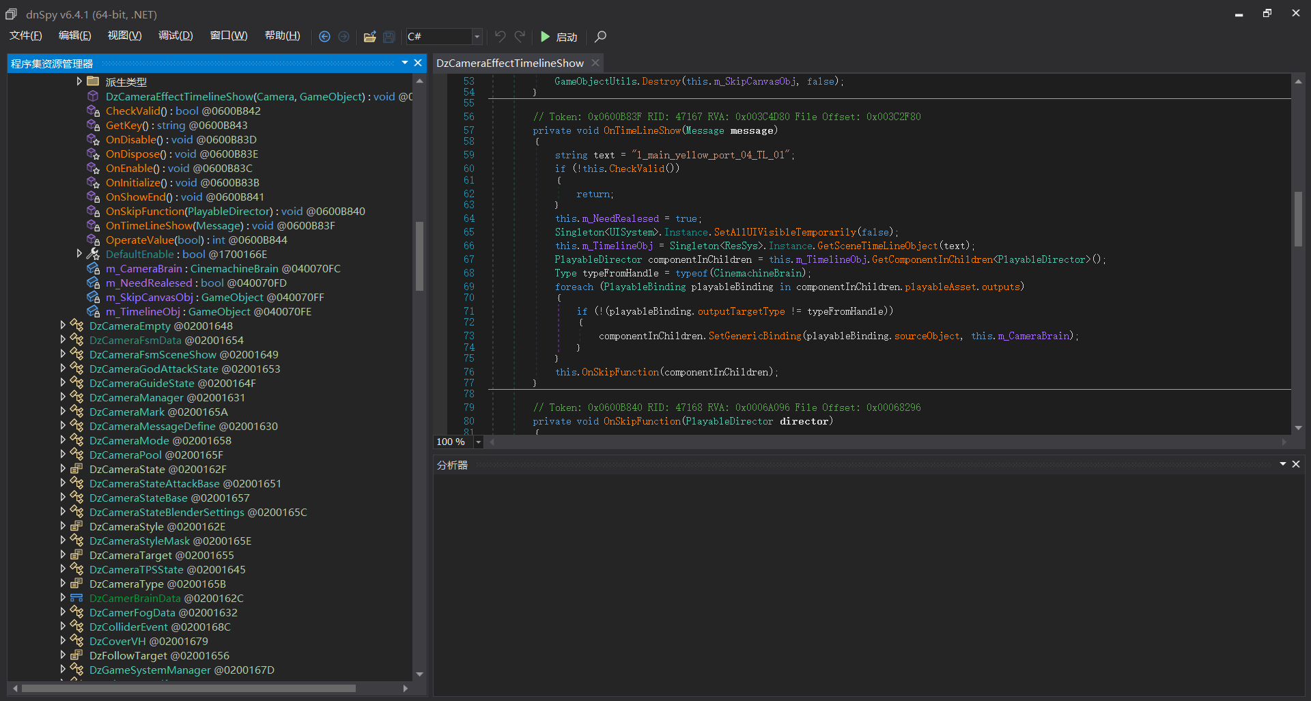This screenshot has height=701, width=1311.
Task: Select OnTimeLineShow(Message) method in tree
Action: pos(174,225)
